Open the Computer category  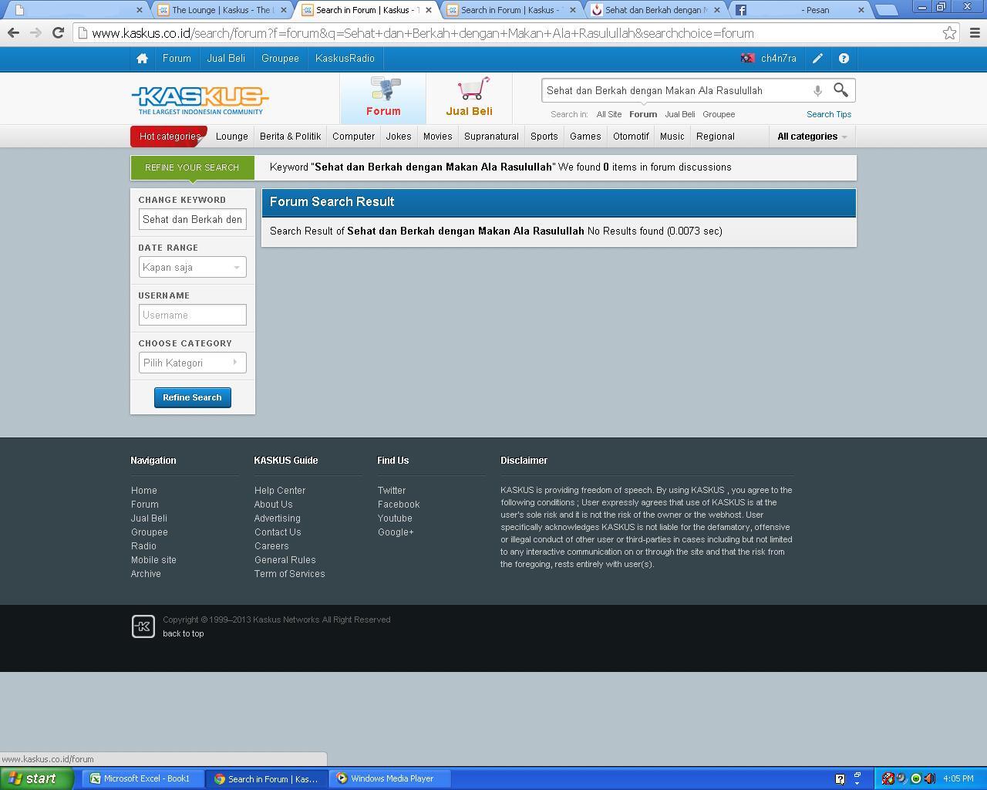pyautogui.click(x=354, y=137)
